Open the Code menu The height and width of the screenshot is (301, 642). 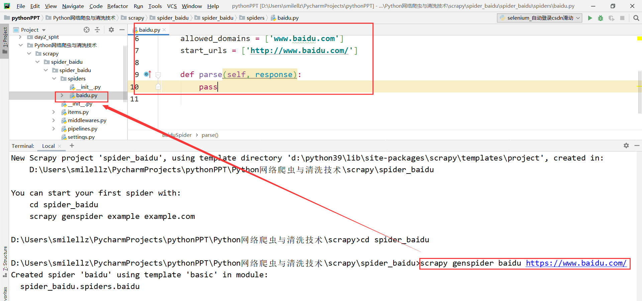point(96,6)
